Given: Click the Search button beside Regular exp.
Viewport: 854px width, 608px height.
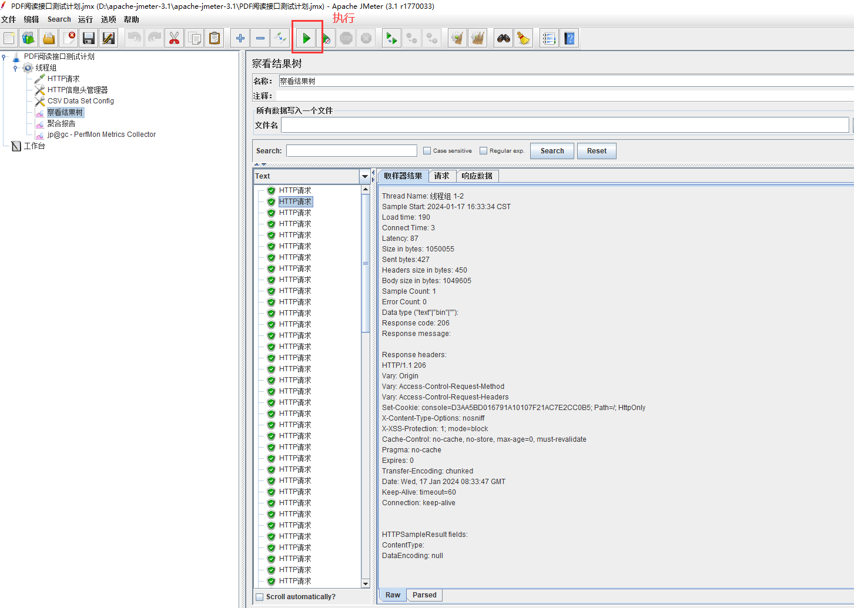Looking at the screenshot, I should [x=552, y=151].
